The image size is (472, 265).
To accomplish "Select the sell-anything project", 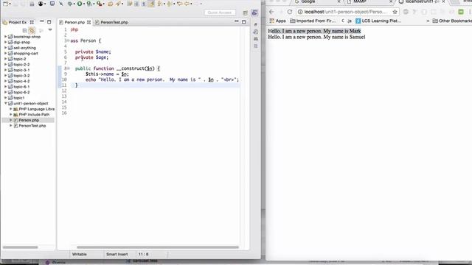I will point(24,48).
